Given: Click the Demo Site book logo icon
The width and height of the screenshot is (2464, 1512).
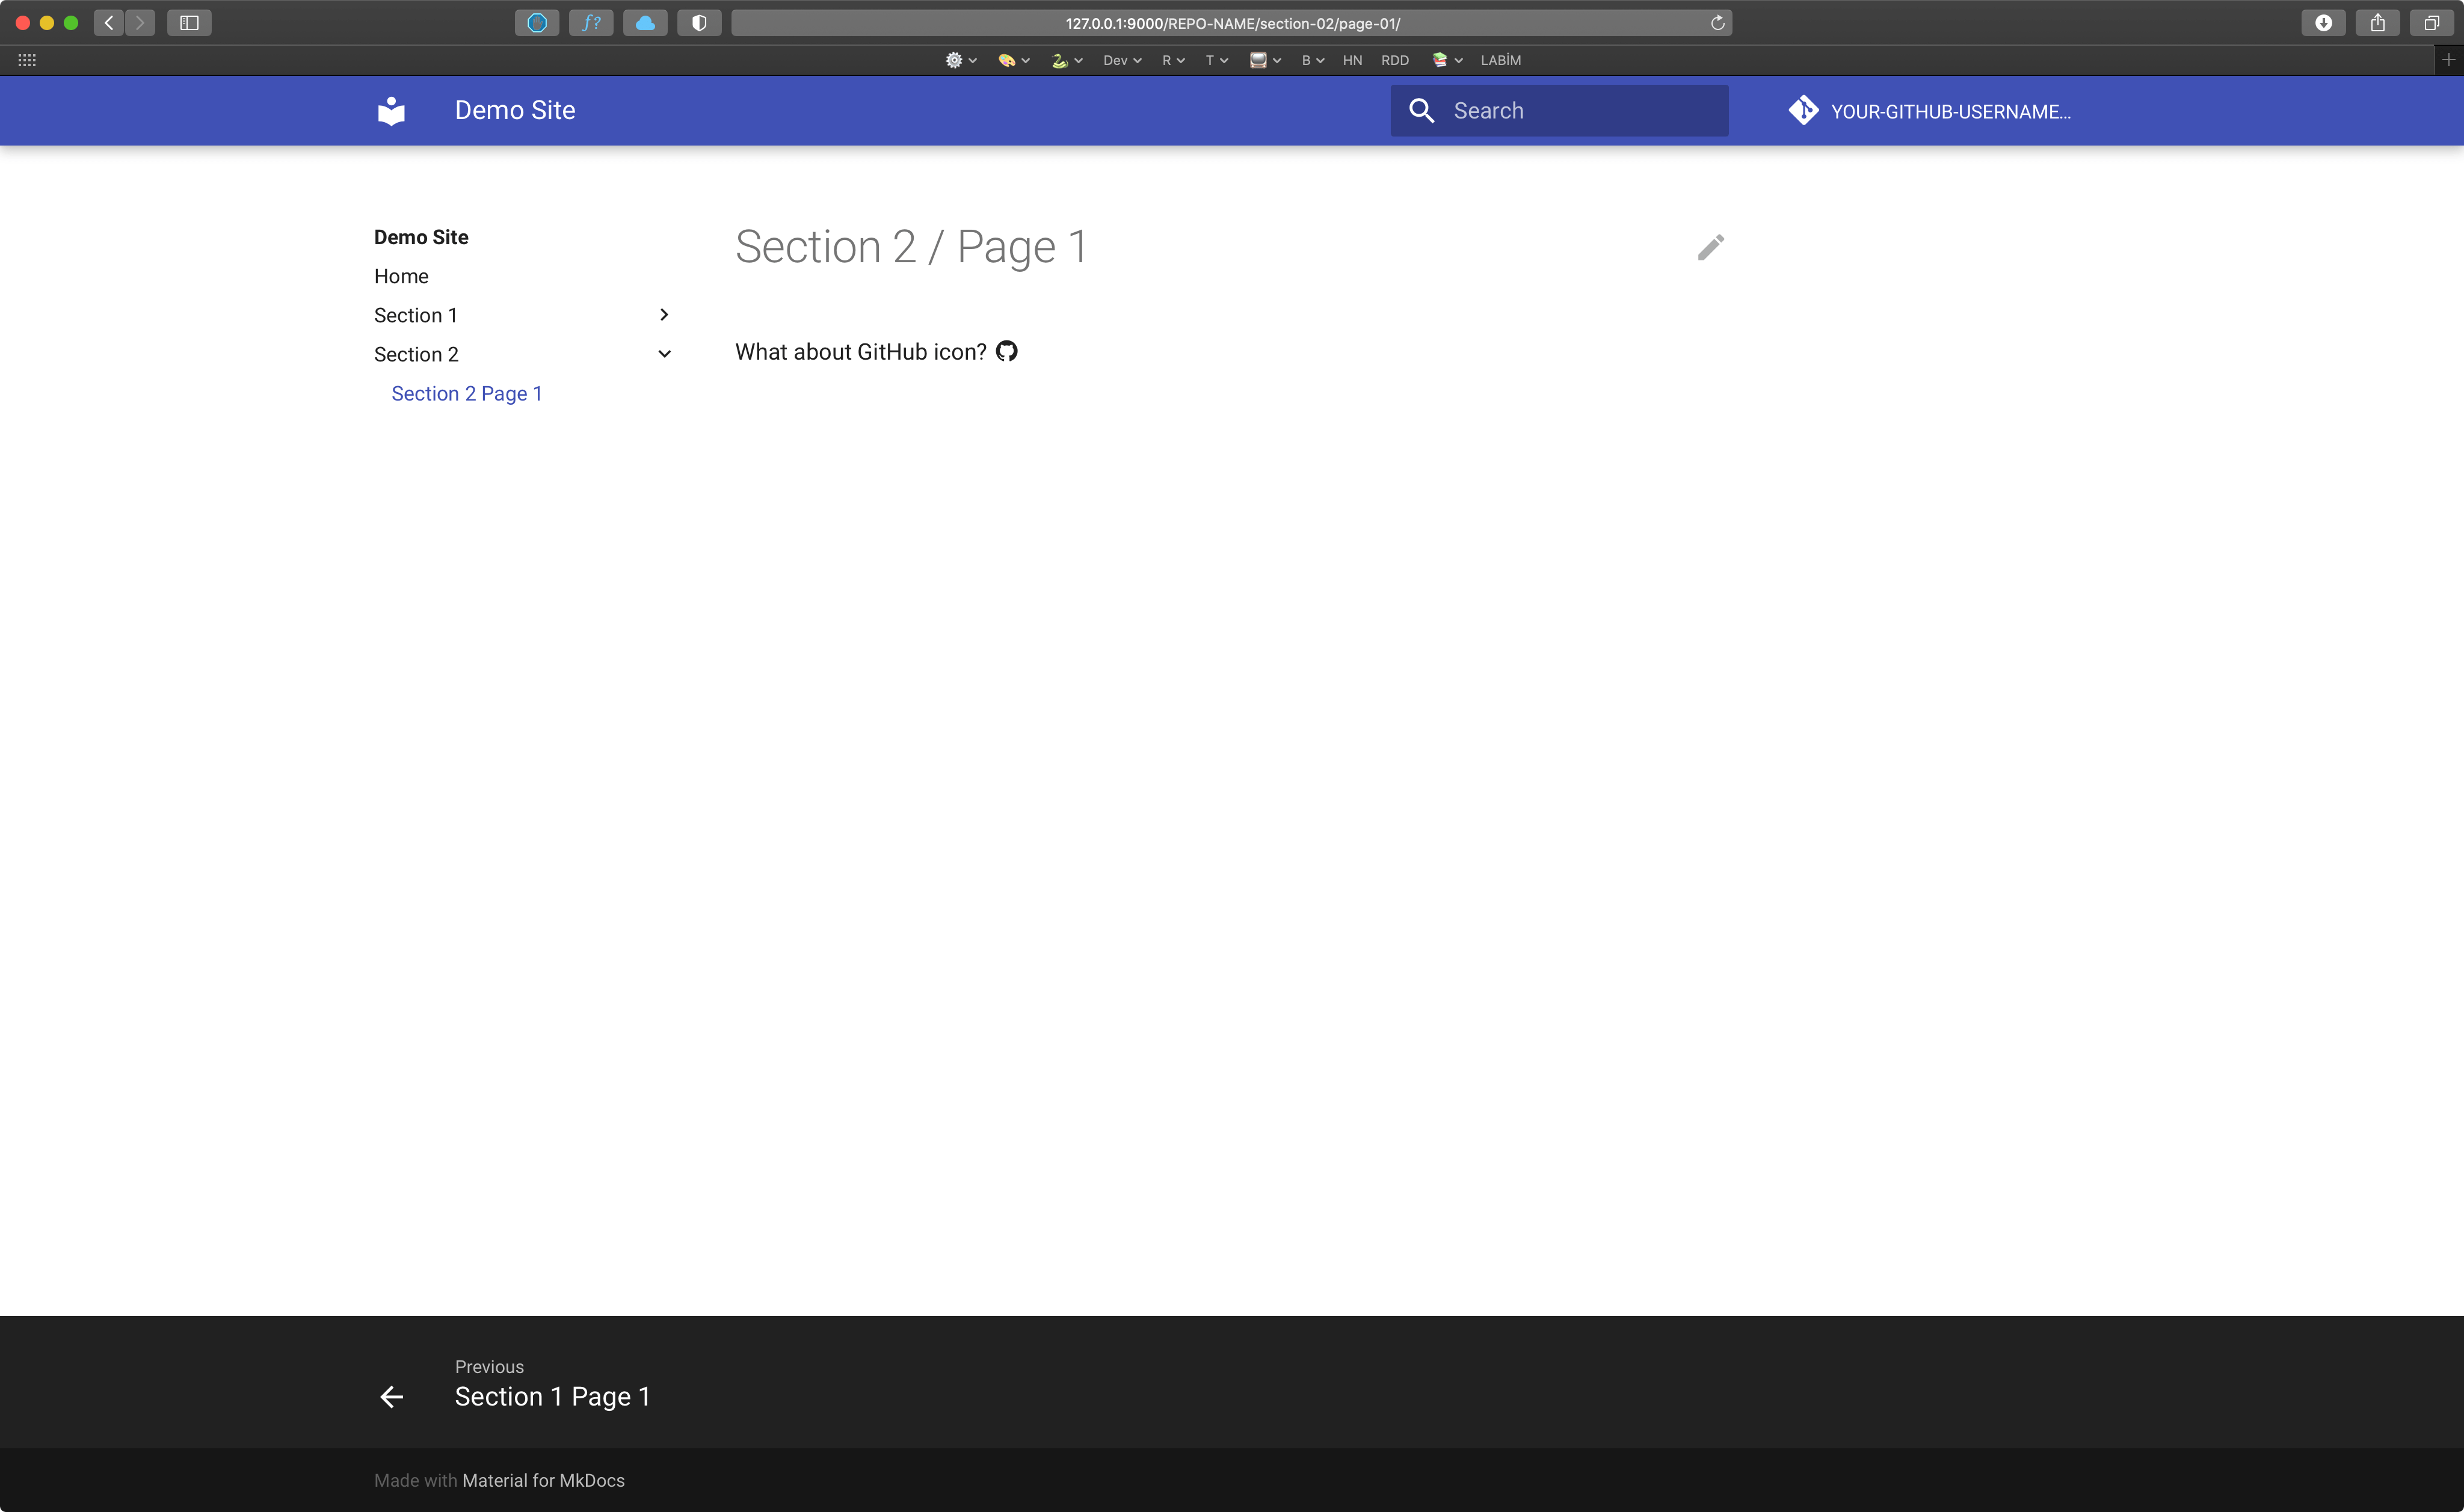Looking at the screenshot, I should pos(391,111).
